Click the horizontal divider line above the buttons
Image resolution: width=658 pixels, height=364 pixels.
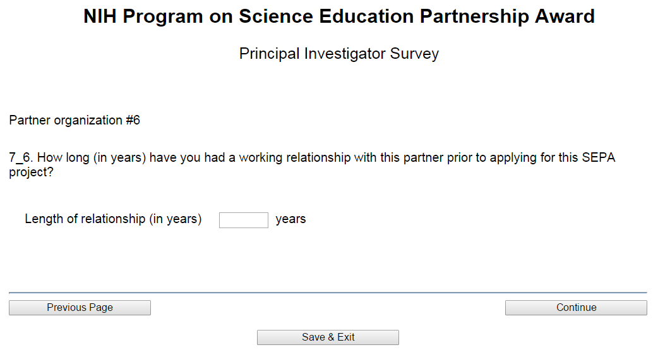click(328, 293)
